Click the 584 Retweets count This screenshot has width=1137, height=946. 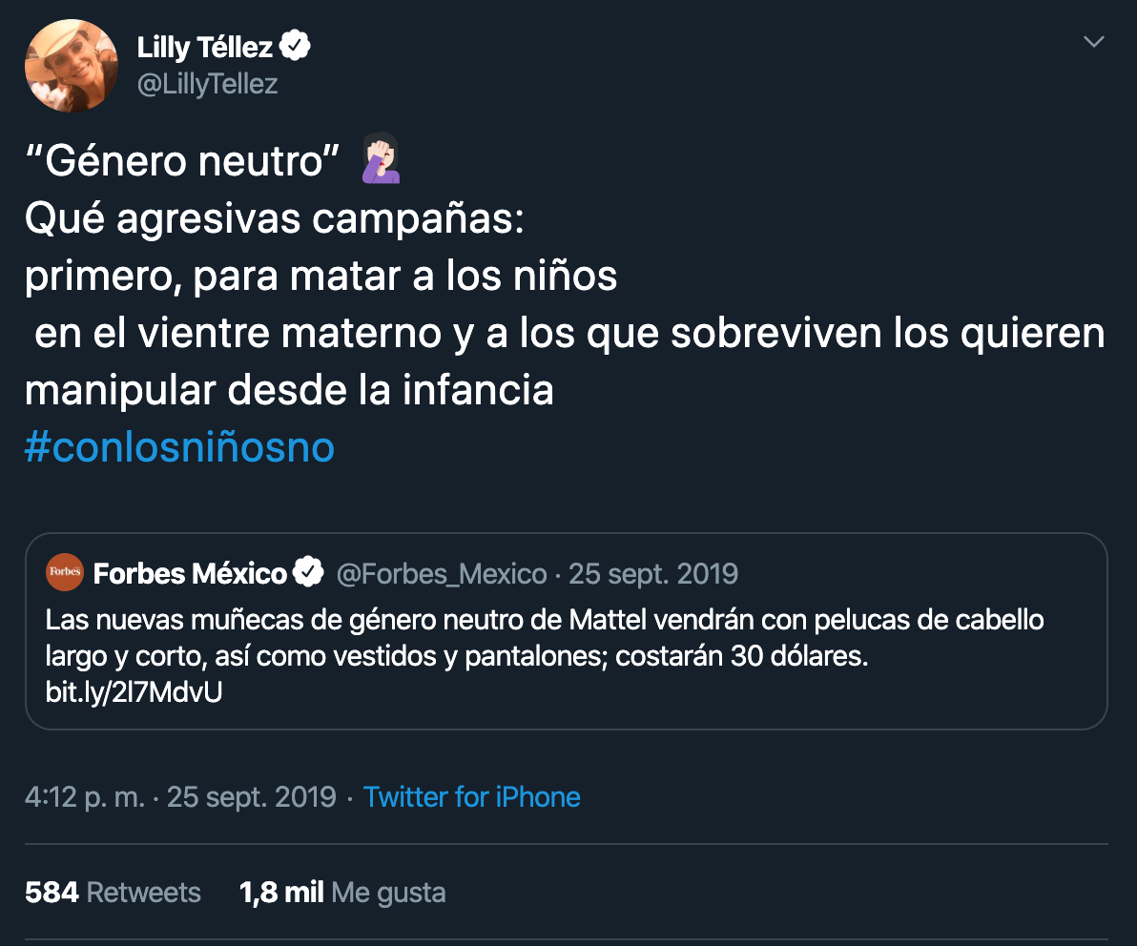coord(113,892)
